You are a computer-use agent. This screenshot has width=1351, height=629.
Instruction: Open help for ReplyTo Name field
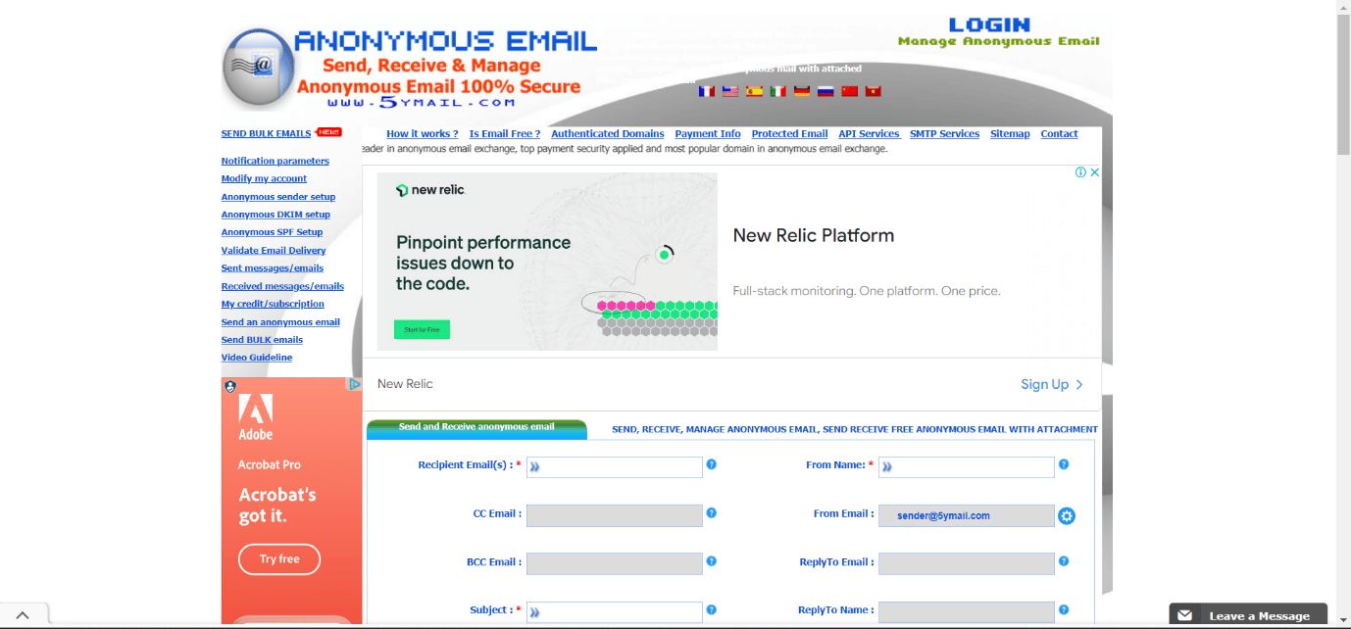(x=1064, y=609)
